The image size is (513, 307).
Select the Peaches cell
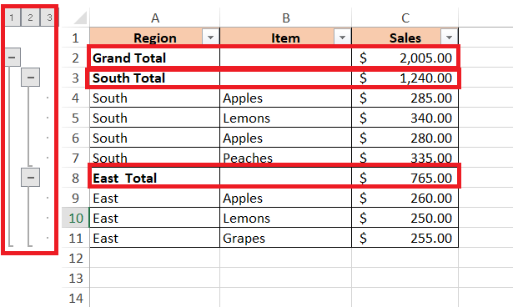tap(285, 158)
